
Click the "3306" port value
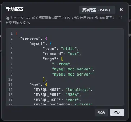(x=72, y=95)
